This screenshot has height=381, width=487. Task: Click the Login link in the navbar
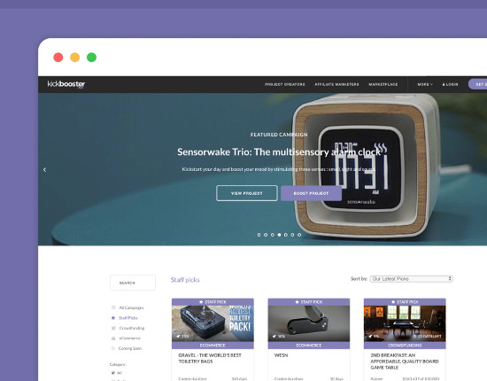click(450, 84)
